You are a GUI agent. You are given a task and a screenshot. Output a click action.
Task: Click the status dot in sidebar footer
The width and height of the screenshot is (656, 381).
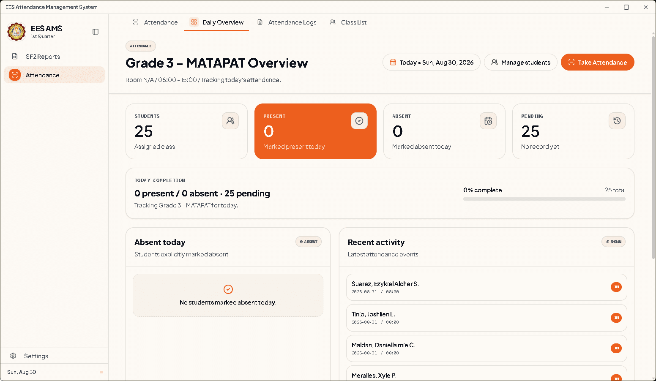pyautogui.click(x=101, y=372)
